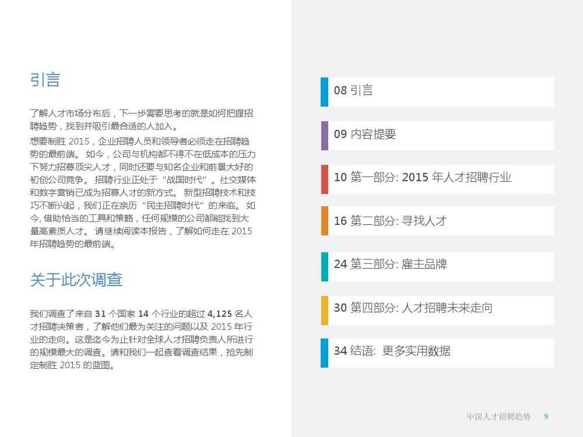Click the large 引言 heading on the left

[x=45, y=80]
